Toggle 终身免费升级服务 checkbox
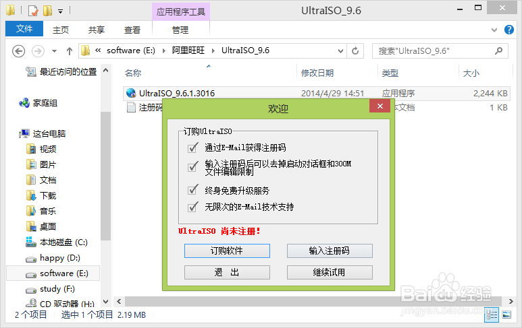Viewport: 522px width, 328px height. pyautogui.click(x=192, y=190)
